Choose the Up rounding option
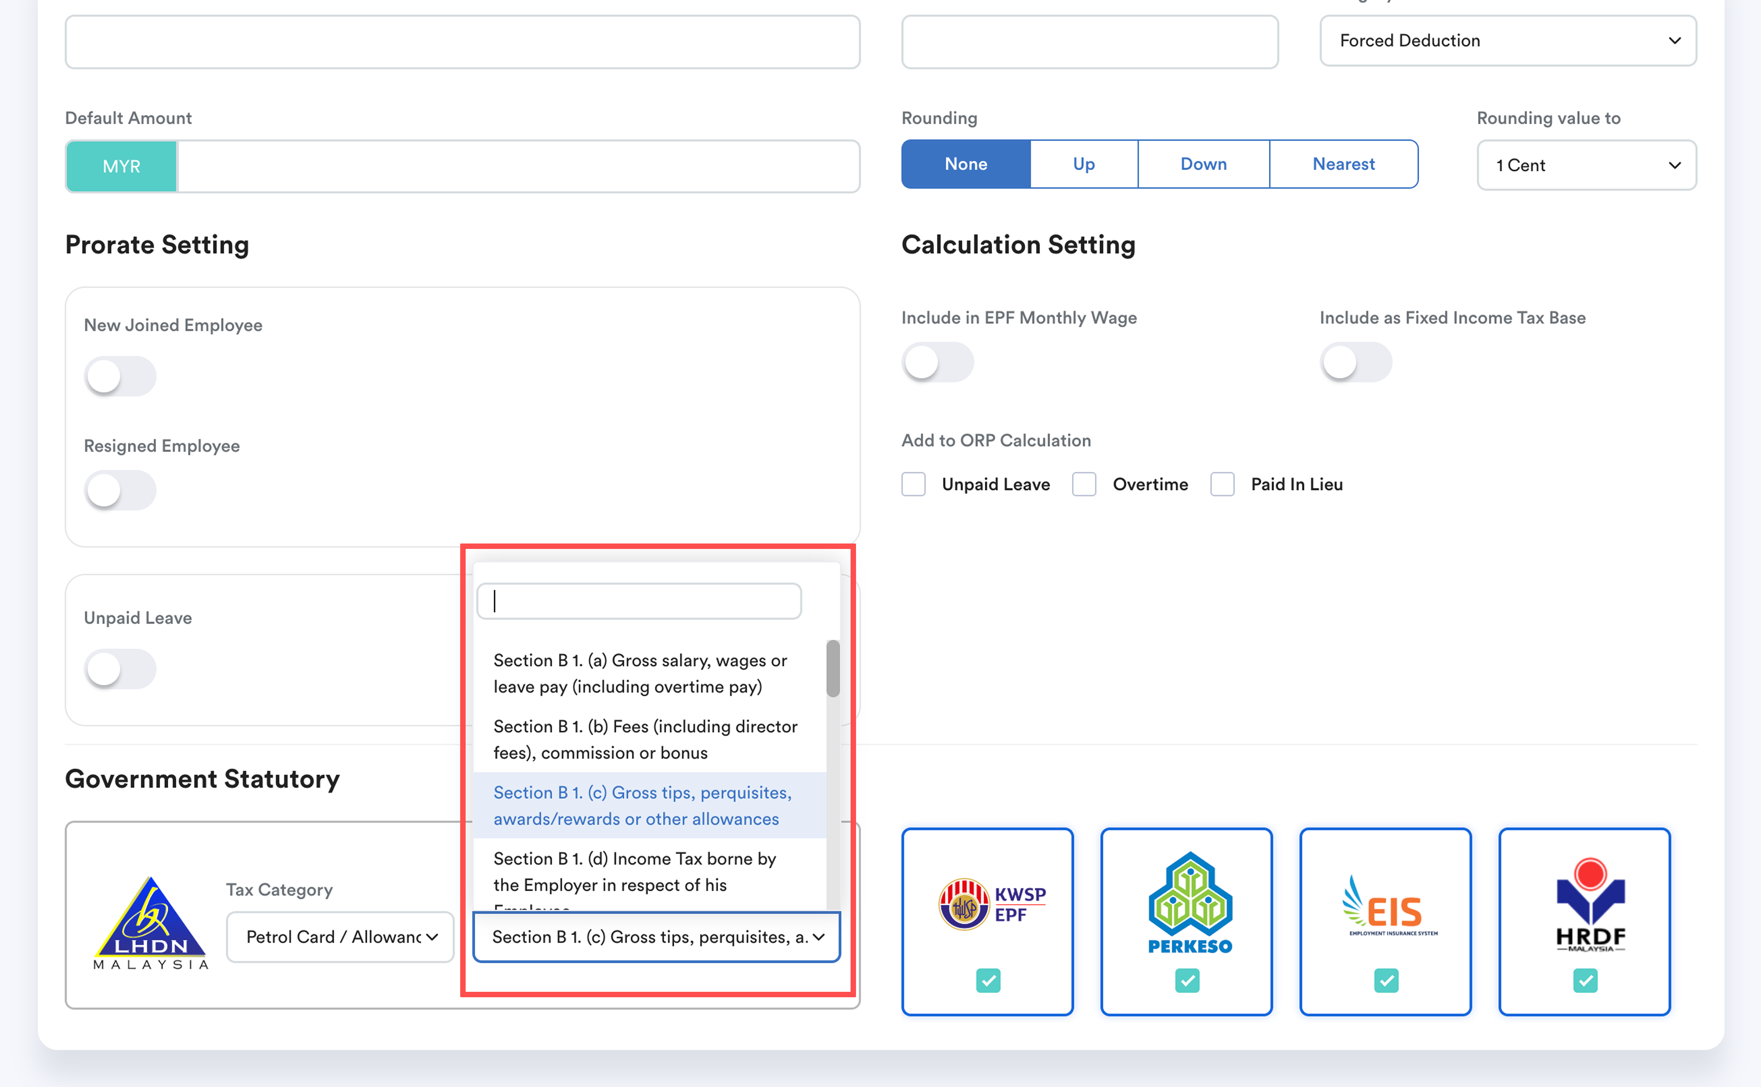 (1083, 165)
